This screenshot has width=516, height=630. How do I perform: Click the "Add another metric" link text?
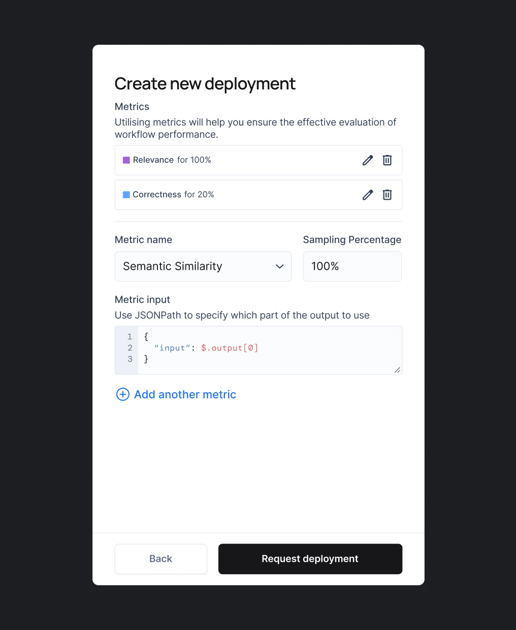pyautogui.click(x=185, y=394)
